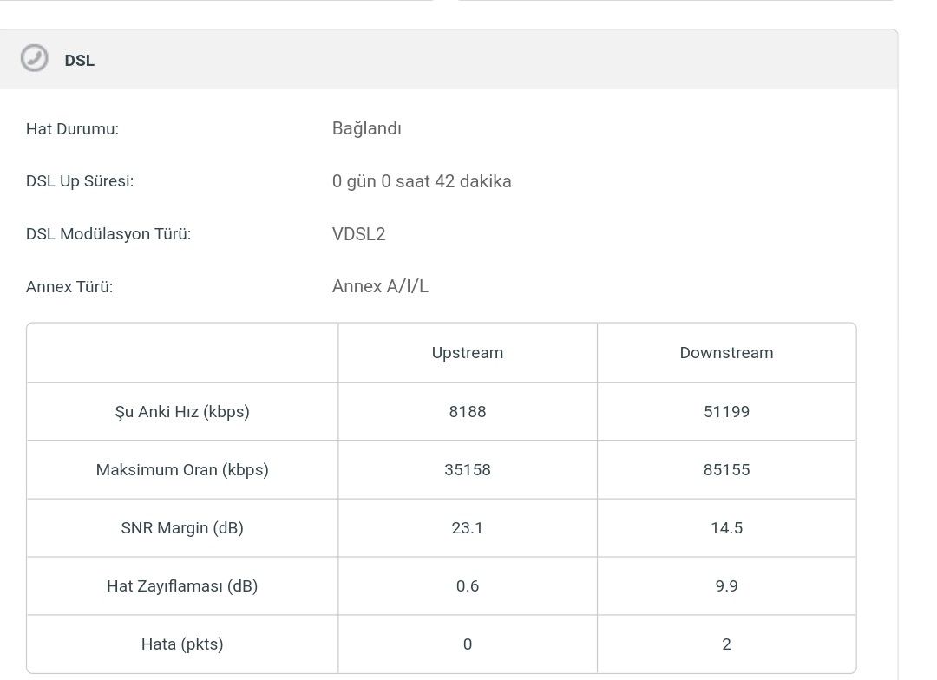937x680 pixels.
Task: Select the Maksimum Oran row label
Action: point(181,470)
